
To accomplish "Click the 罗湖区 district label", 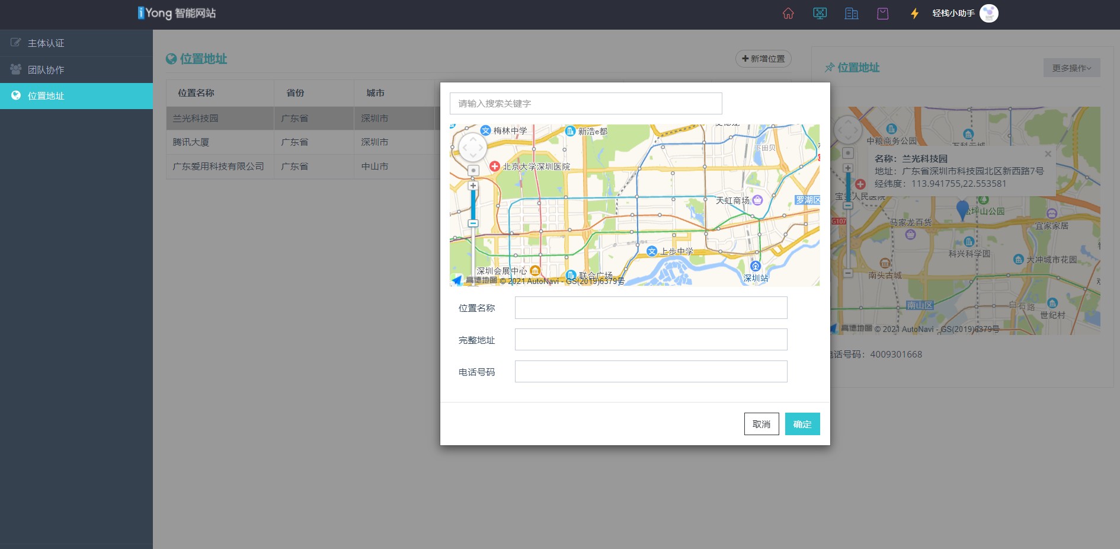I will click(807, 200).
